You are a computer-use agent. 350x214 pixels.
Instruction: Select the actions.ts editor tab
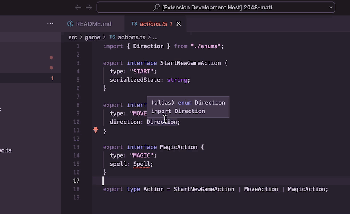155,24
